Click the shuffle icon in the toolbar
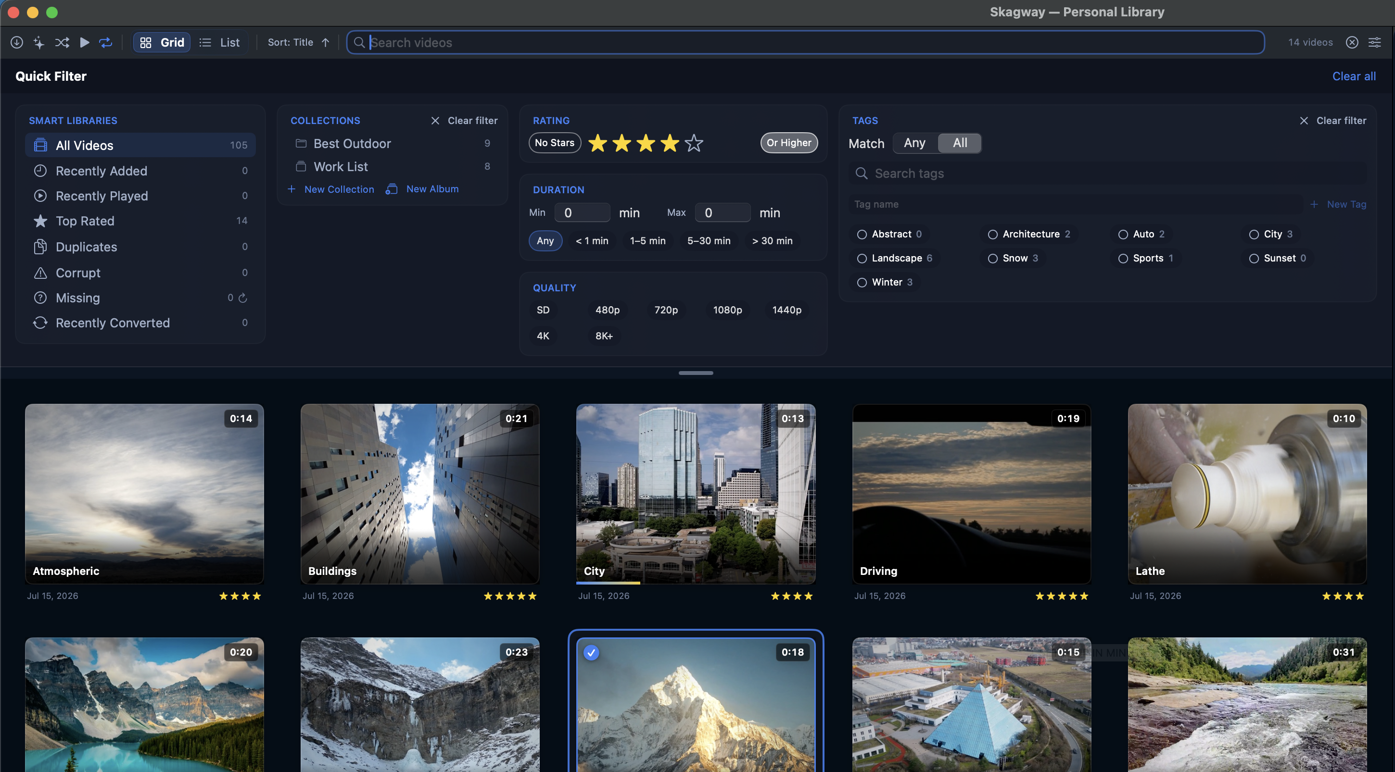Screen dimensions: 1395x772 tap(62, 42)
